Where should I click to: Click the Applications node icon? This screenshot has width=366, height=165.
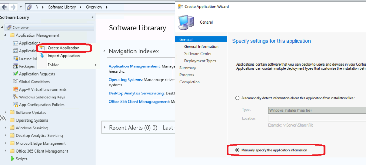[x=15, y=43]
